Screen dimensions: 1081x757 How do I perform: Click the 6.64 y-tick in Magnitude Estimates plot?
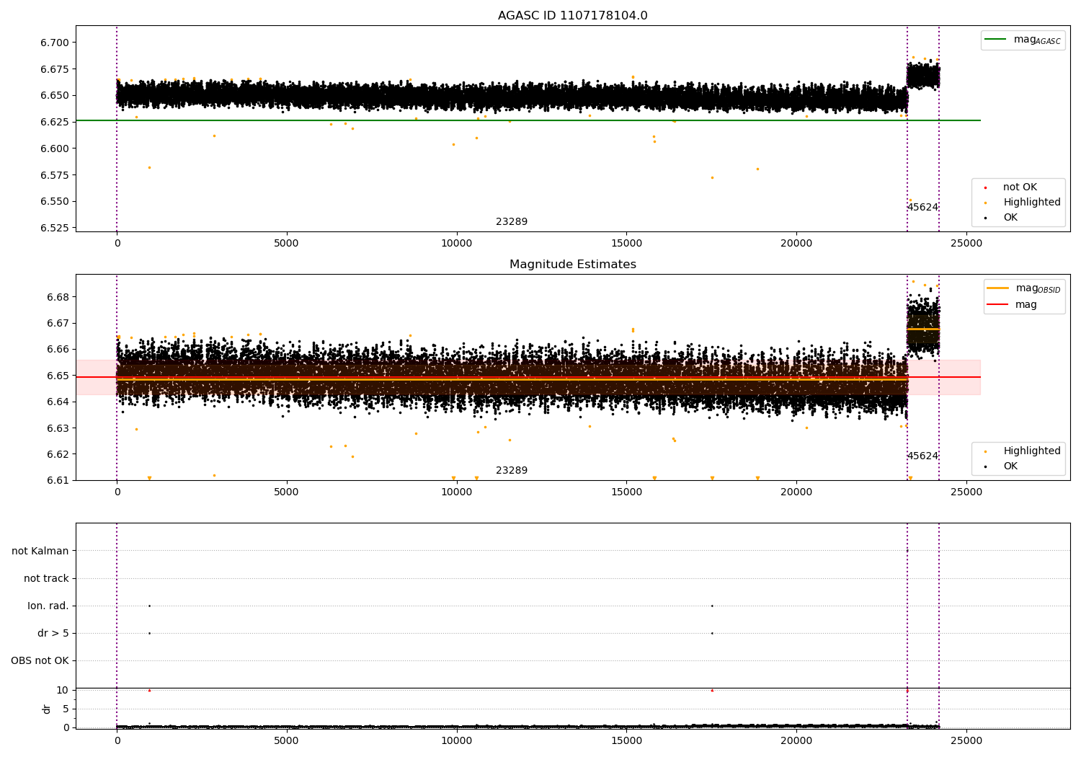click(x=58, y=402)
